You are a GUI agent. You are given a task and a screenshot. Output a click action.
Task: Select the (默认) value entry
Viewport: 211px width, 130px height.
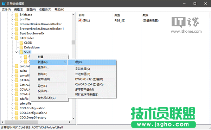[x=86, y=21]
